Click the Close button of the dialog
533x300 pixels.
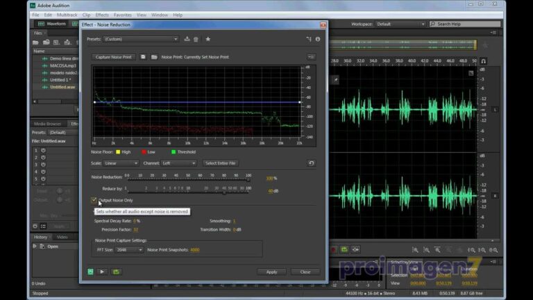coord(305,272)
